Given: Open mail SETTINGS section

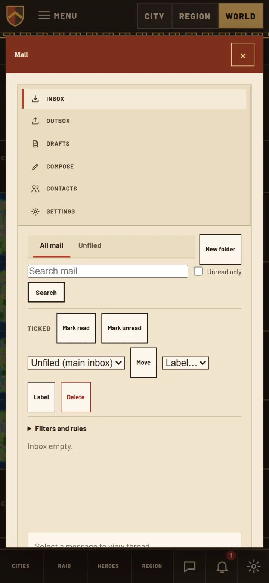Looking at the screenshot, I should 134,211.
